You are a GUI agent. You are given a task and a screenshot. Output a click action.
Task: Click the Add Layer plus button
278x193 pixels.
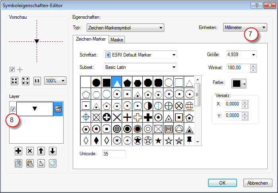click(18, 151)
